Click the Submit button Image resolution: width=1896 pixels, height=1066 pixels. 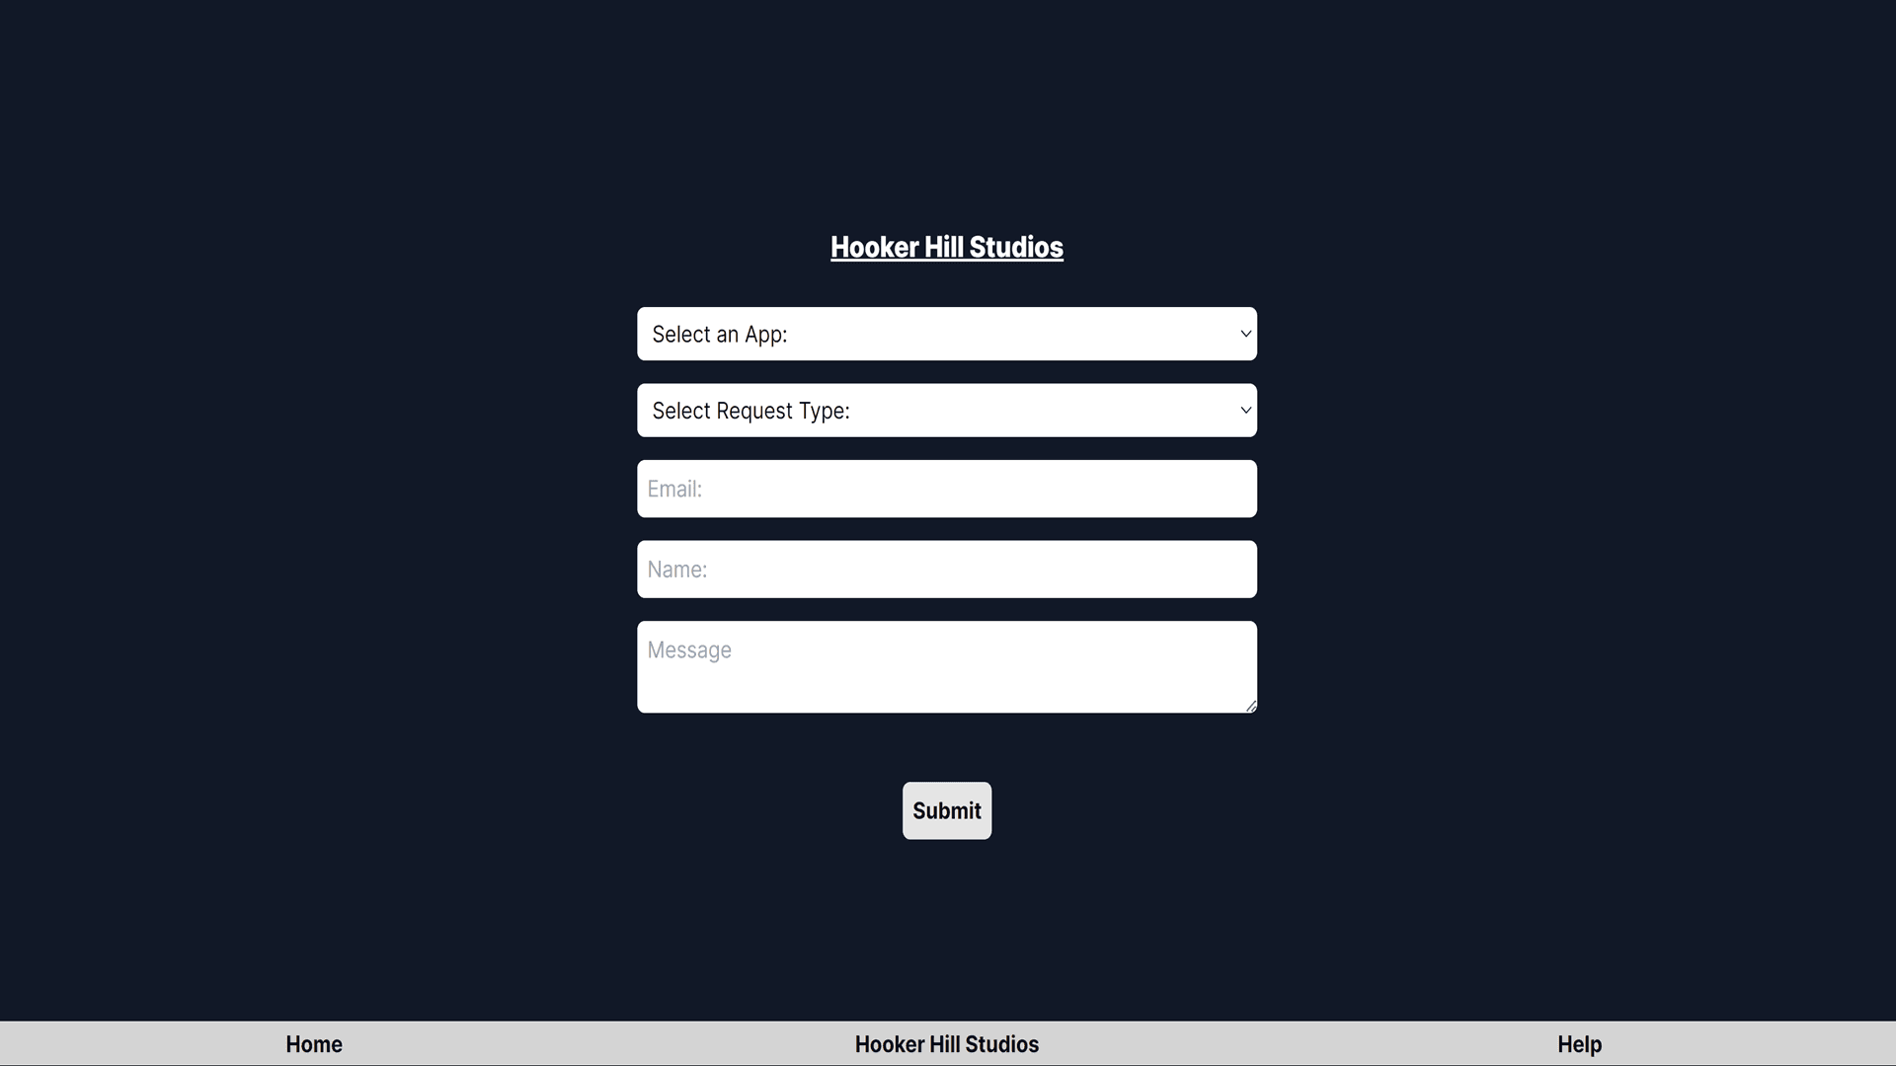(x=947, y=809)
